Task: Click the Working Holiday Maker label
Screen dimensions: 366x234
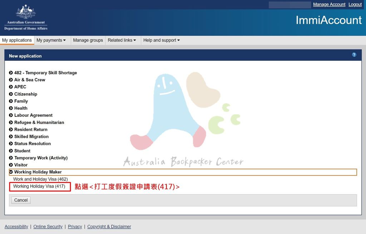Action: (38, 172)
